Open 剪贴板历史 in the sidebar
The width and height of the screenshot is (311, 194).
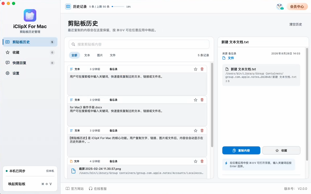[x=30, y=42]
